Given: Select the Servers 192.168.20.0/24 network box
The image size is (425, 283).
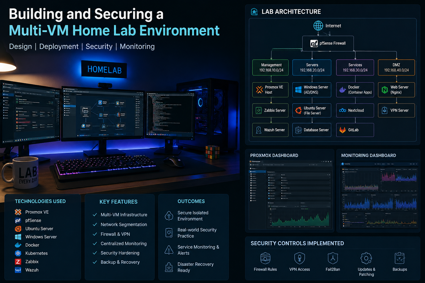Looking at the screenshot, I should click(312, 67).
